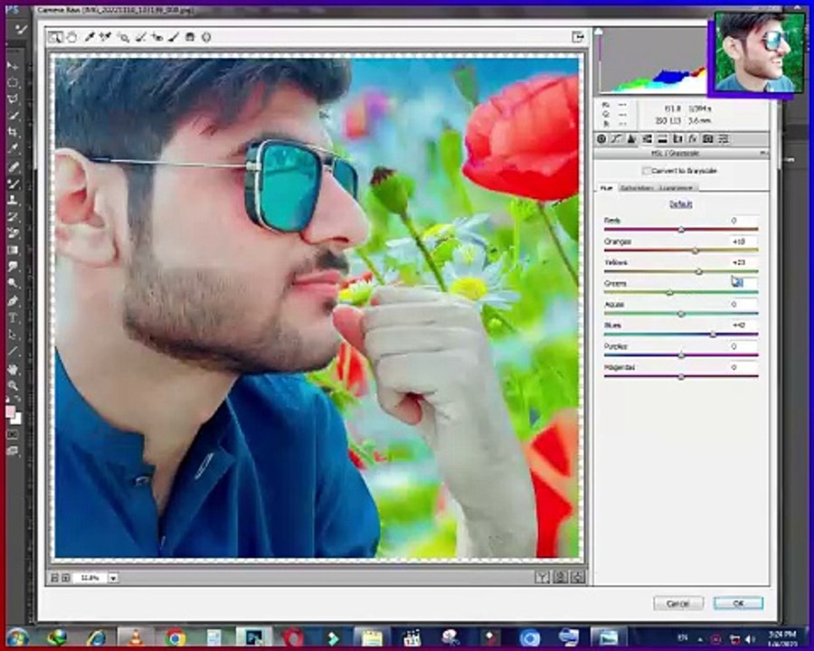Switch to the Saturation sub-tab

[x=636, y=188]
